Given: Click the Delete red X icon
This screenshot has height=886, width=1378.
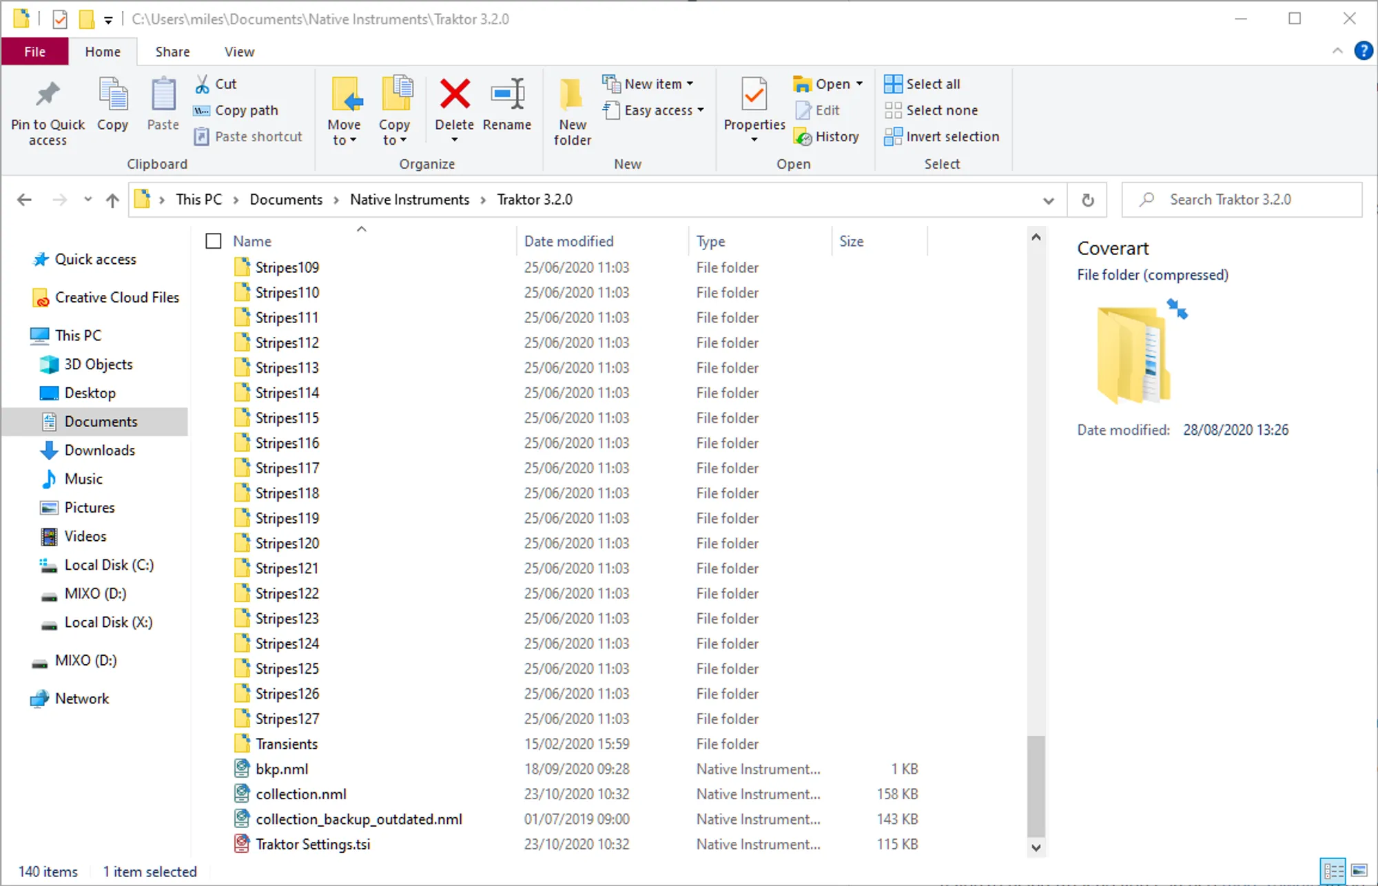Looking at the screenshot, I should point(455,95).
